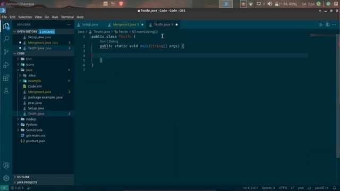Run the Java file with play icon

pos(321,25)
